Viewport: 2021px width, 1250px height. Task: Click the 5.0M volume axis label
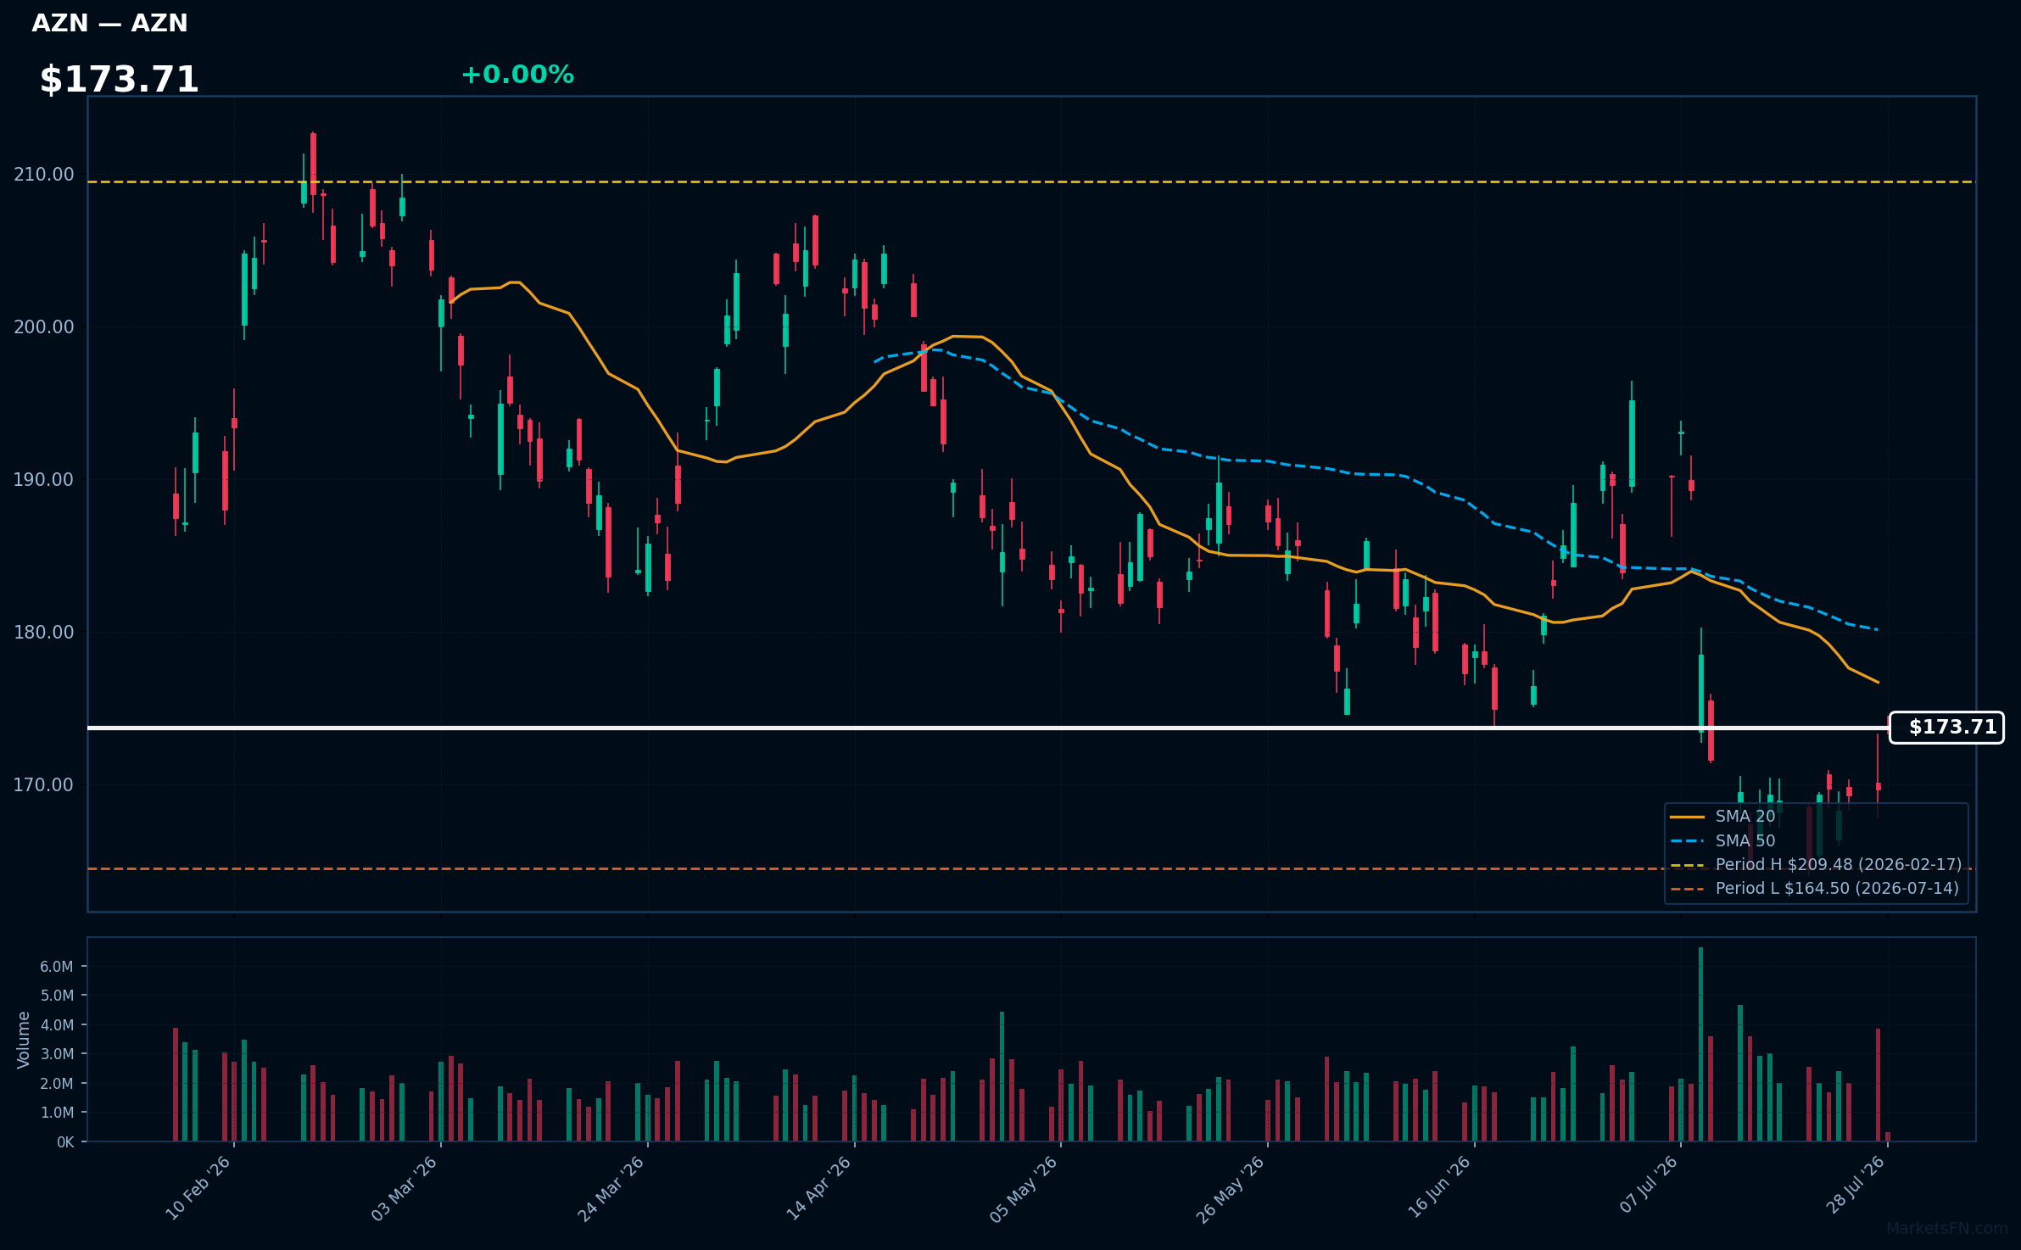point(57,996)
